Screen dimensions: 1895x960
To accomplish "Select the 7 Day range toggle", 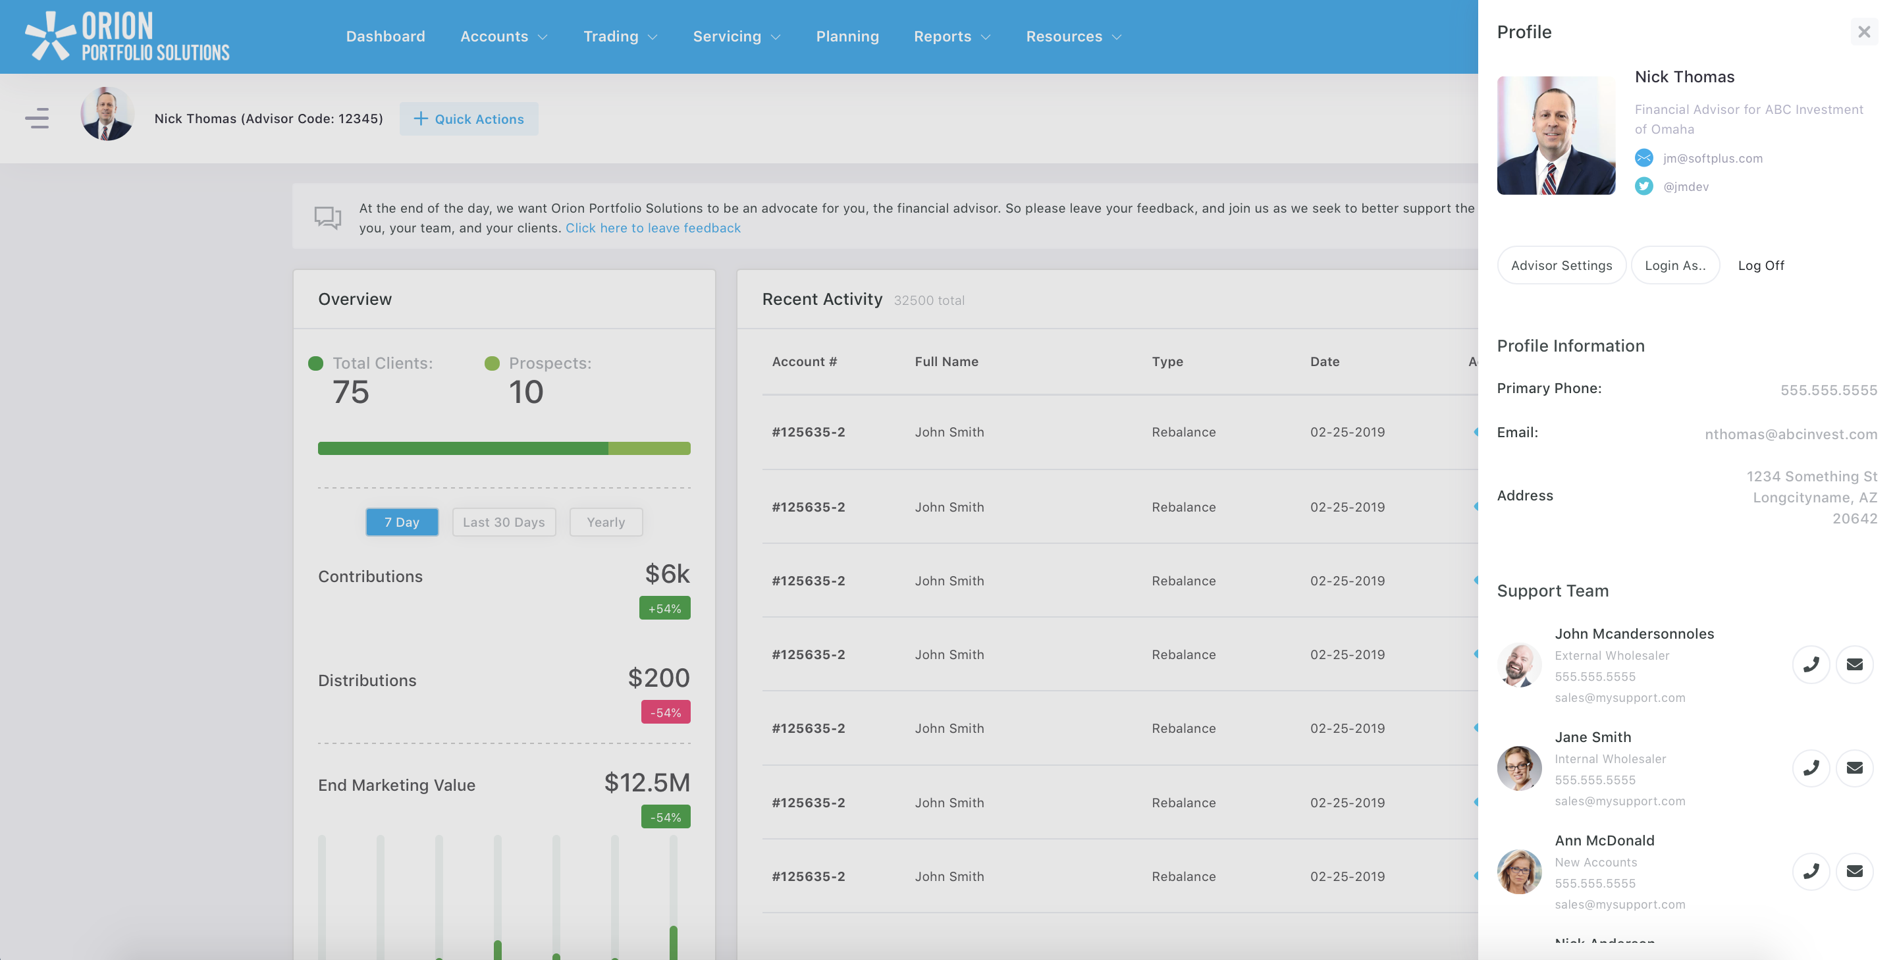I will coord(402,521).
